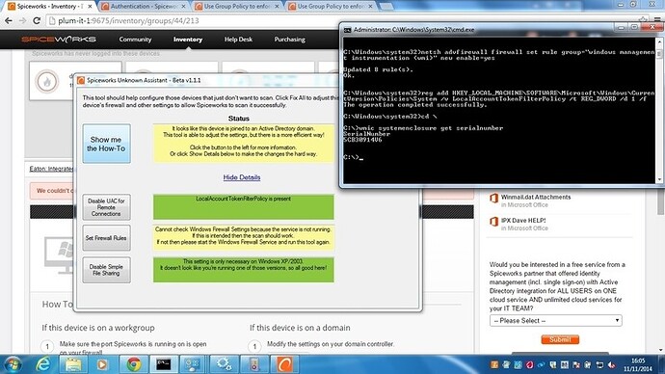Click the Spiceworks logo in the header

pyautogui.click(x=59, y=39)
